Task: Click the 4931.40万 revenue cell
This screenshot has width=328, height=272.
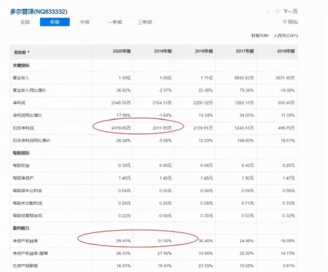Action: (285, 78)
